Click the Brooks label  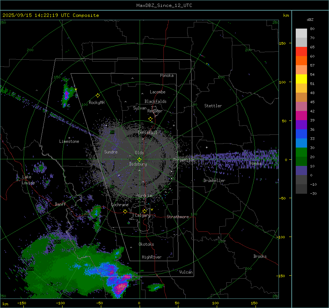[x=260, y=256]
